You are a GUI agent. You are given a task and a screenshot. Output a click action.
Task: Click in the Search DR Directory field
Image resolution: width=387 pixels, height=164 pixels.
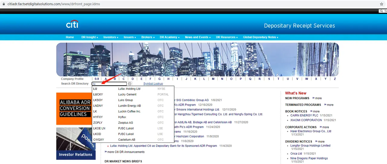pyautogui.click(x=109, y=84)
